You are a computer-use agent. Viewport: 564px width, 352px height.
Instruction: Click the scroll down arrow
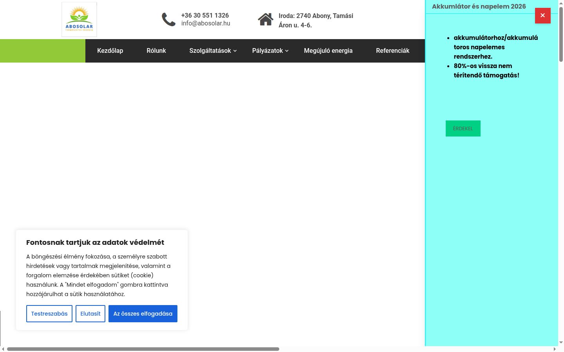[561, 343]
